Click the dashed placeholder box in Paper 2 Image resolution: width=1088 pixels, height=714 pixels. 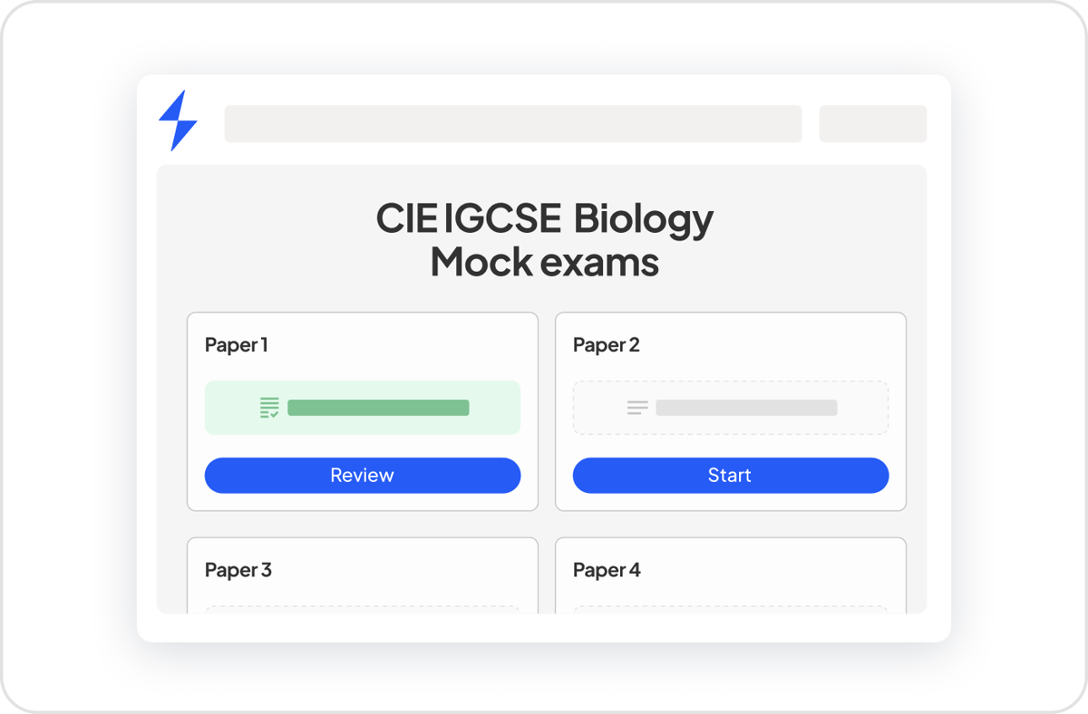[x=731, y=408]
